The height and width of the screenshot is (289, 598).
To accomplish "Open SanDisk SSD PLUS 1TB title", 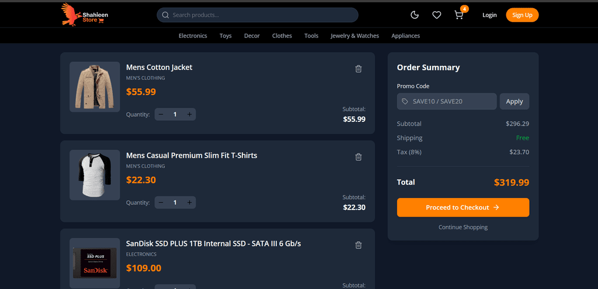I will pos(214,243).
